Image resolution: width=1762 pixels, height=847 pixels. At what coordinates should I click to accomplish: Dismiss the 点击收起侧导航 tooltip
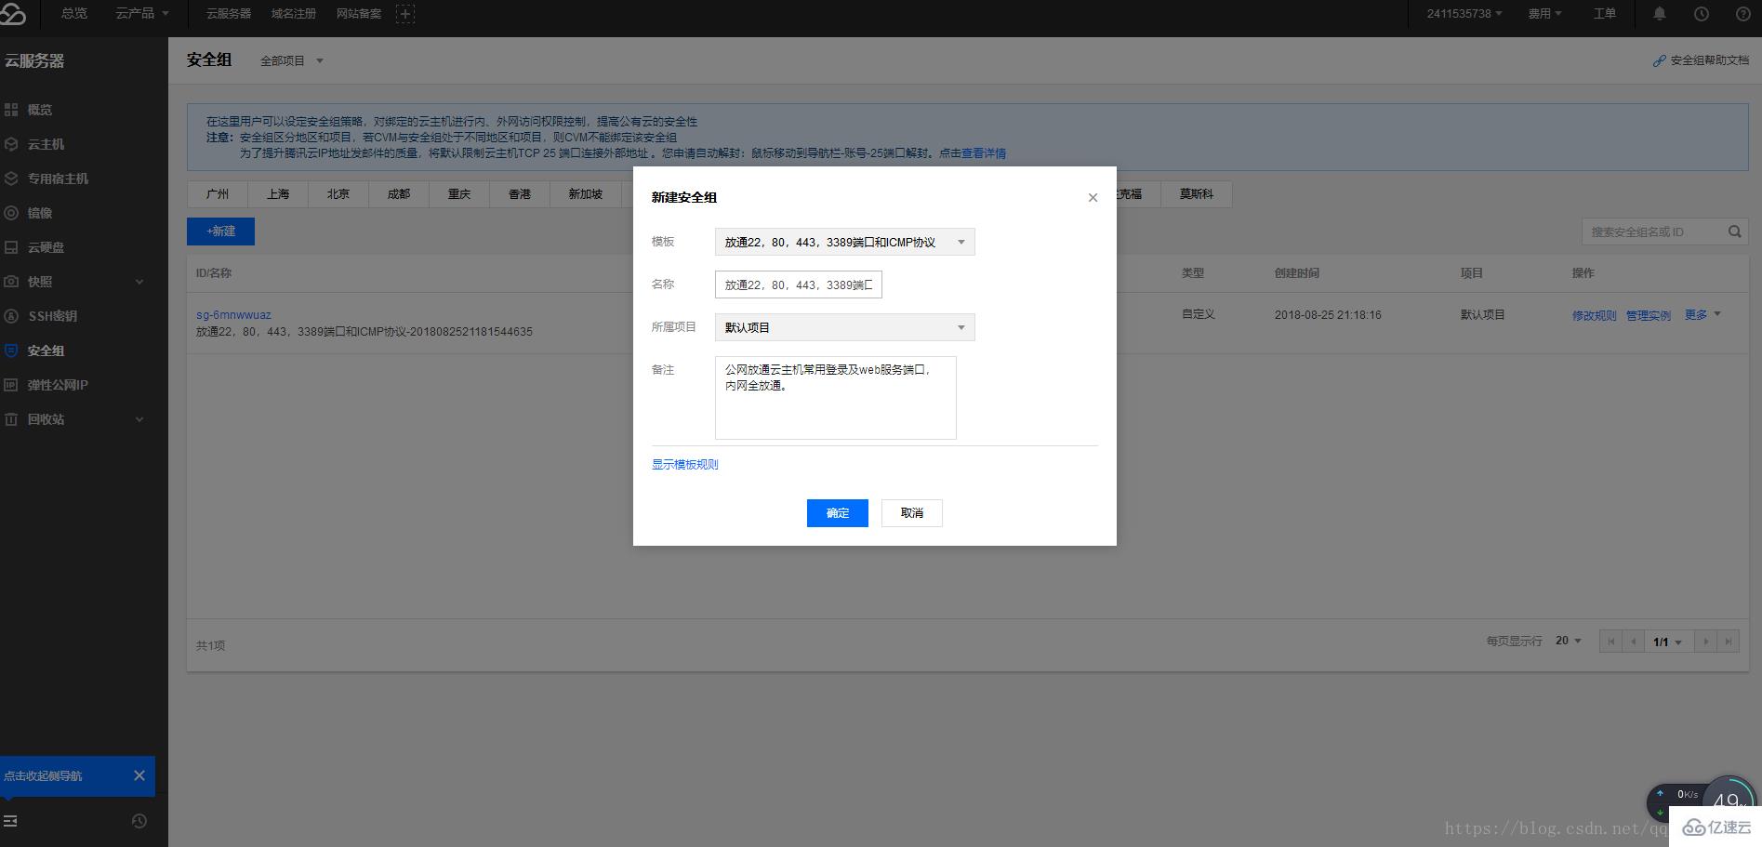point(139,775)
